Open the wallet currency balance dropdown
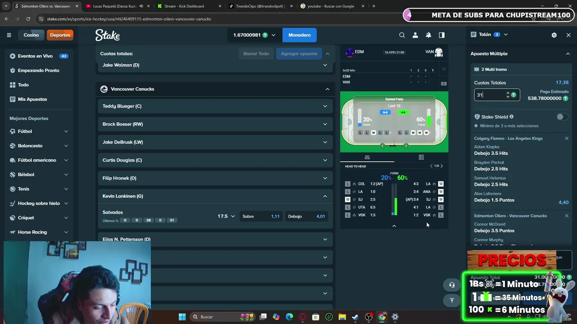The width and height of the screenshot is (577, 324). click(x=254, y=35)
